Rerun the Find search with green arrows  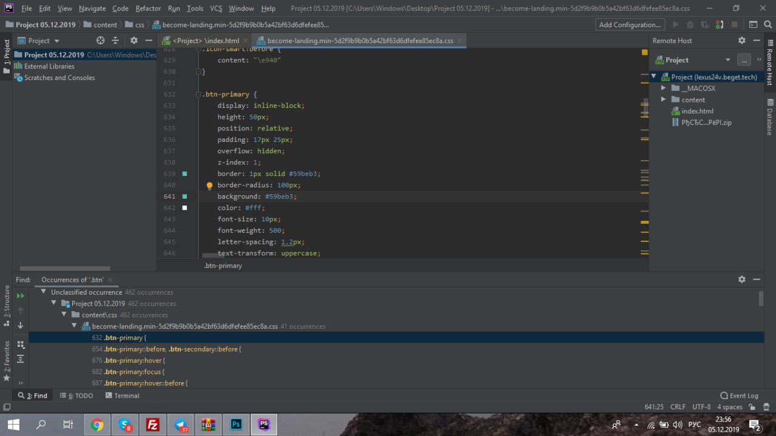click(21, 296)
